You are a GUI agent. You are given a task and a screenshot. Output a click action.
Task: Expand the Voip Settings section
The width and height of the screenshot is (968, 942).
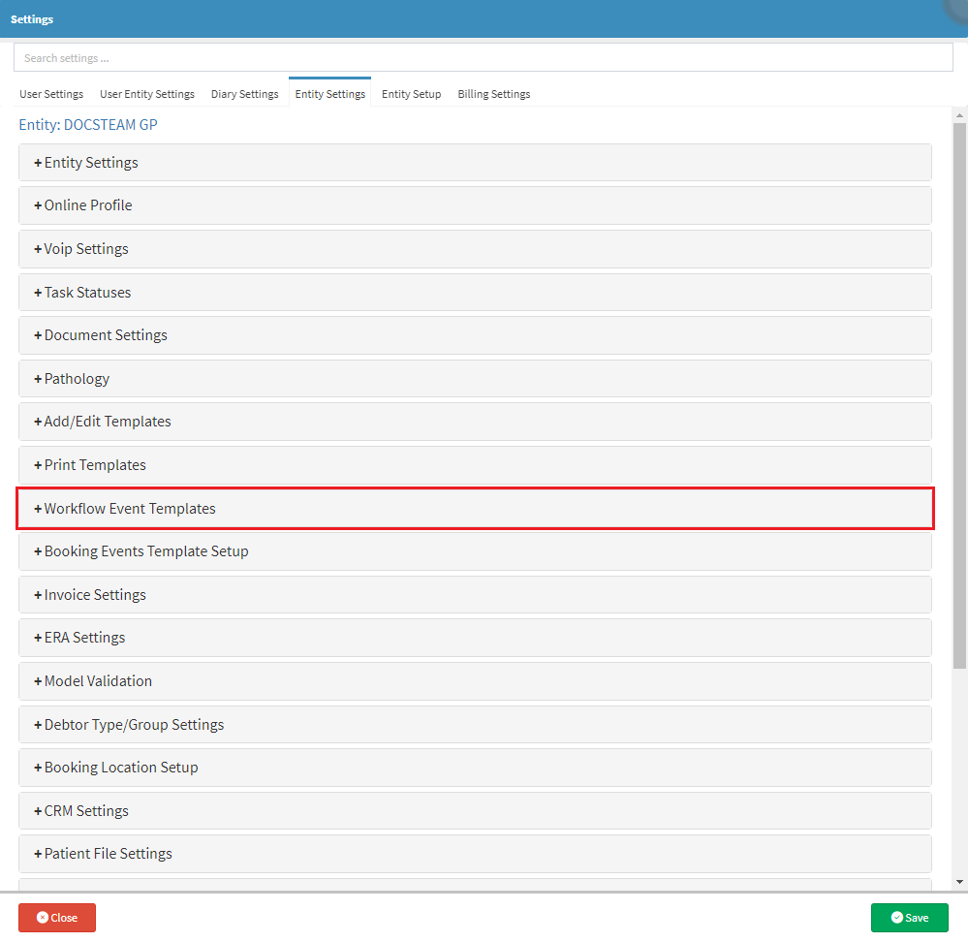475,249
